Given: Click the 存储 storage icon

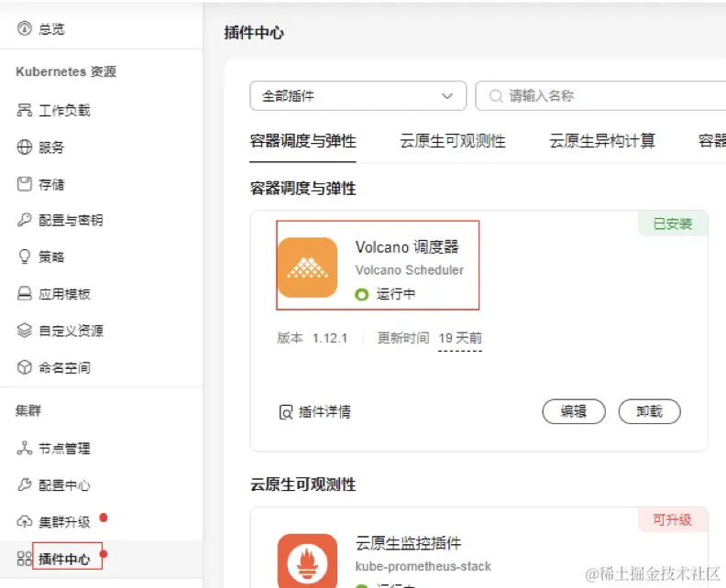Looking at the screenshot, I should pyautogui.click(x=25, y=184).
